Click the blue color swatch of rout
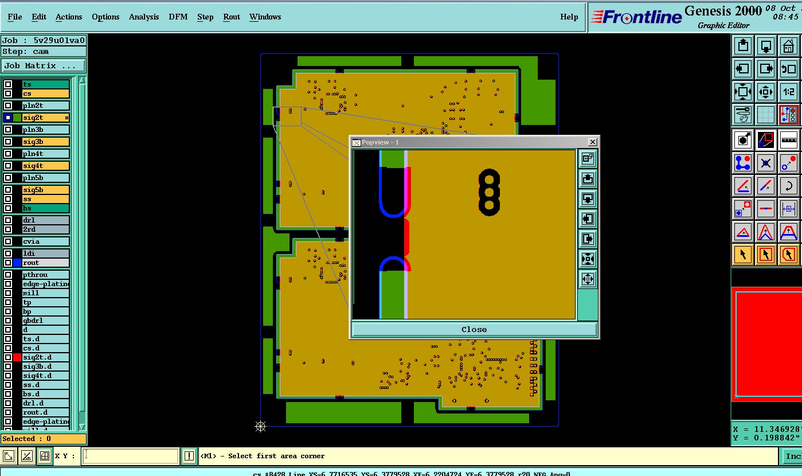The image size is (802, 476). pyautogui.click(x=17, y=263)
